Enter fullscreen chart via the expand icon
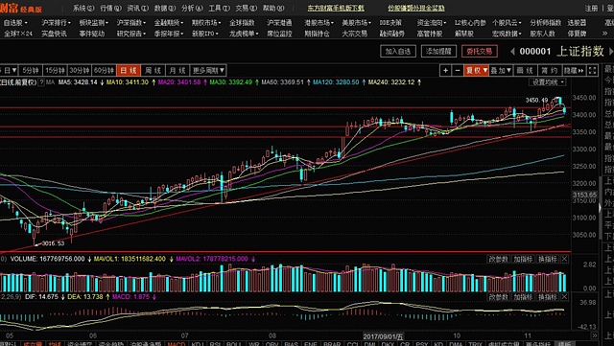 (593, 71)
